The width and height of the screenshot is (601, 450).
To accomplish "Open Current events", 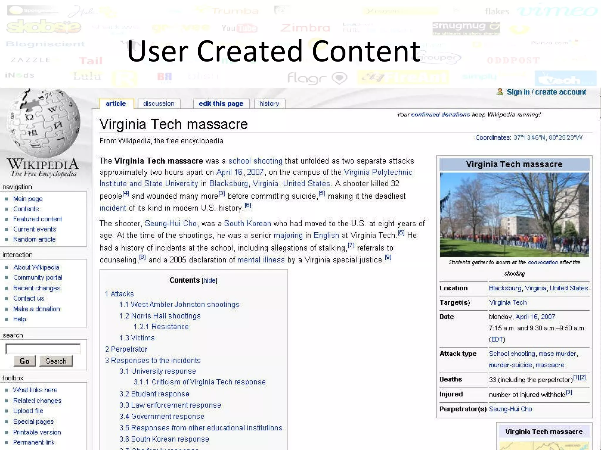I will click(35, 229).
